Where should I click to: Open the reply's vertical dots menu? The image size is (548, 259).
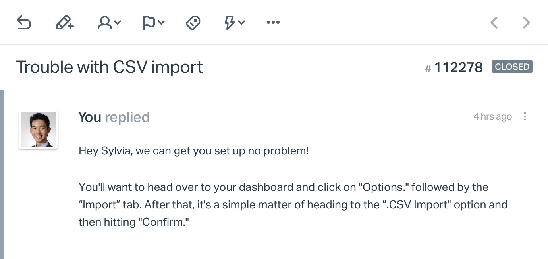coord(525,116)
